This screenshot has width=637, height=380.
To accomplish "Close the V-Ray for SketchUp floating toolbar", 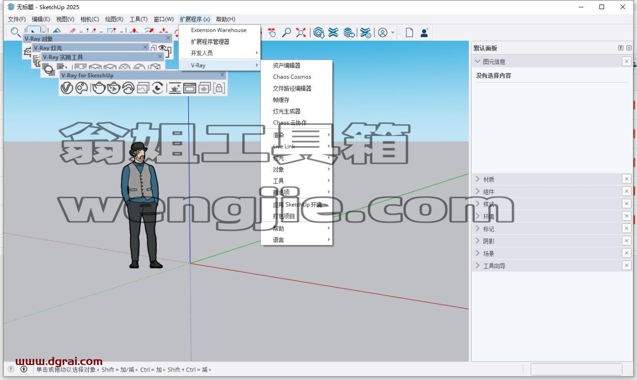I will point(223,75).
